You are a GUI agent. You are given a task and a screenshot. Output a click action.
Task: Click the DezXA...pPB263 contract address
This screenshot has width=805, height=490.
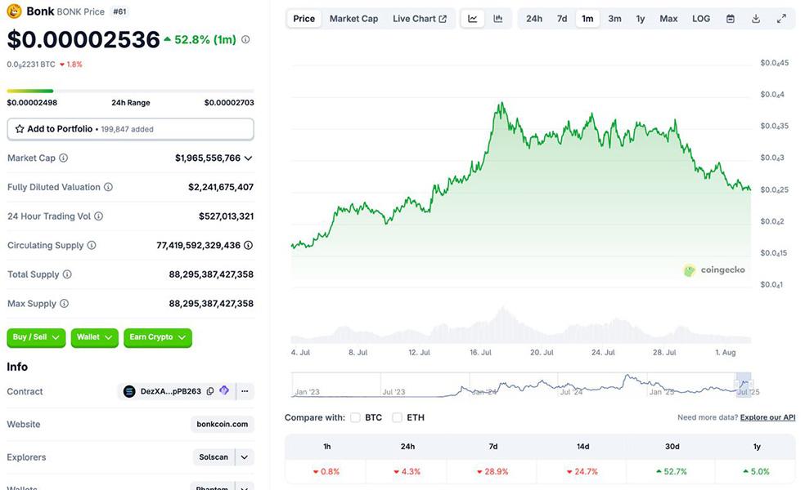171,391
